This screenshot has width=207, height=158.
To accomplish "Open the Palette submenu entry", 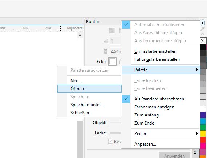I will 161,70.
